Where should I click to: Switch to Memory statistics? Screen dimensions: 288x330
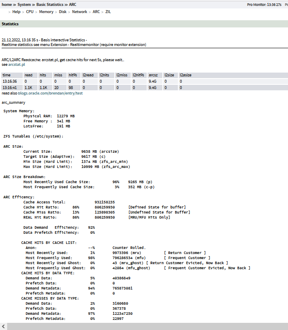(46, 12)
